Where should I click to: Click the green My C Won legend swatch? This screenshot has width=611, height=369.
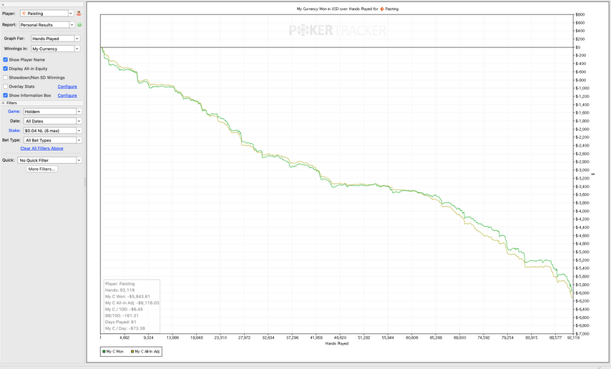click(104, 352)
